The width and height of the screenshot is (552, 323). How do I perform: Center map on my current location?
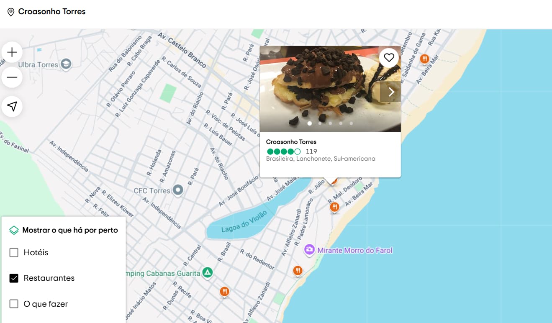(x=12, y=106)
